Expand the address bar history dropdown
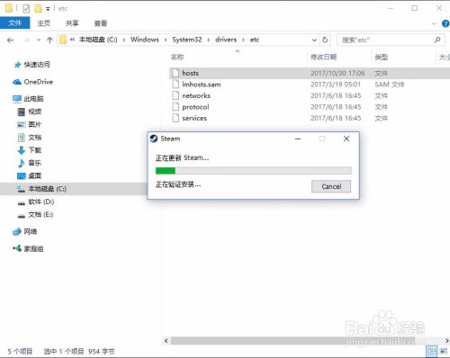 (314, 40)
